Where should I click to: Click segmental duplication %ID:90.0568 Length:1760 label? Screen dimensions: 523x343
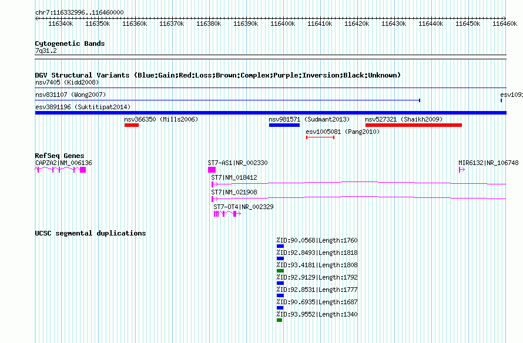coord(317,240)
